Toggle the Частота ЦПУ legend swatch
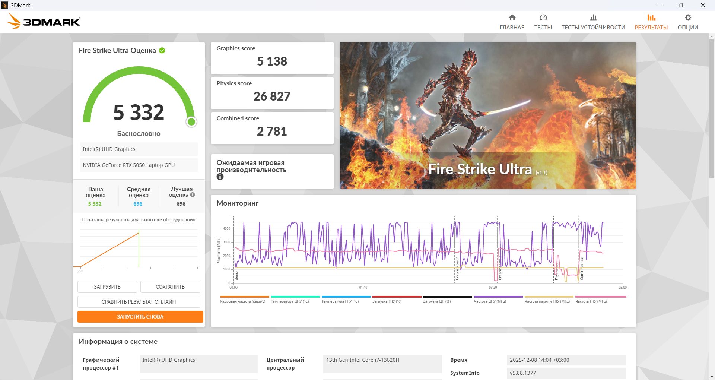This screenshot has width=715, height=380. pyautogui.click(x=498, y=297)
